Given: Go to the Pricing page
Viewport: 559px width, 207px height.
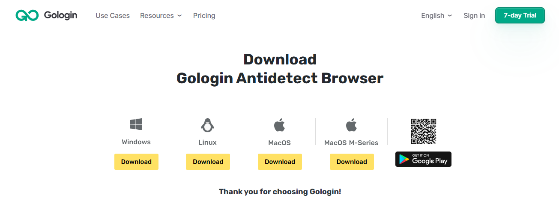Looking at the screenshot, I should pyautogui.click(x=204, y=16).
